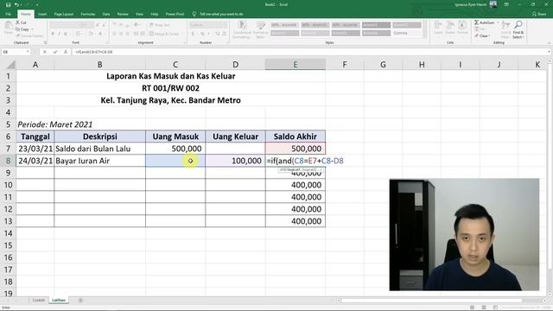The image size is (553, 311).
Task: Toggle Wrap Text option
Action: click(x=160, y=25)
